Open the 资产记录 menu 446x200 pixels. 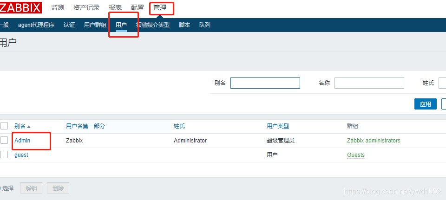click(86, 8)
